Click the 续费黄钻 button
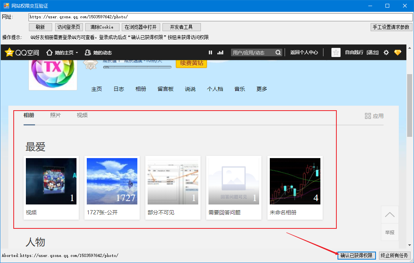The image size is (414, 263). pos(191,63)
